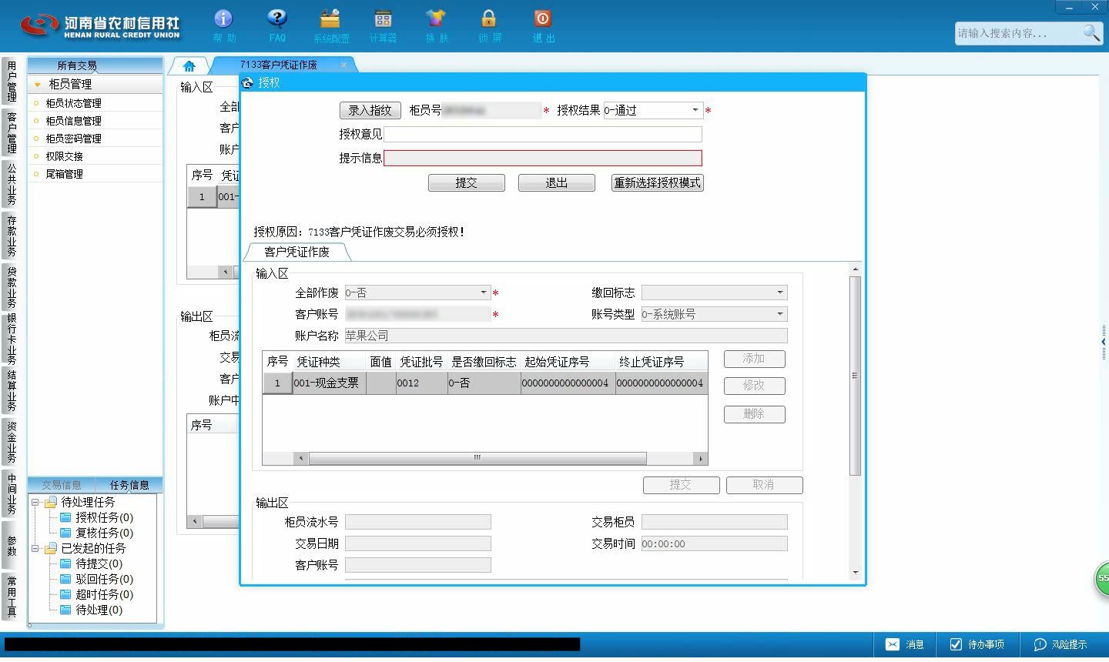Image resolution: width=1109 pixels, height=662 pixels.
Task: Open 柜员密码管理 menu item
Action: point(95,139)
